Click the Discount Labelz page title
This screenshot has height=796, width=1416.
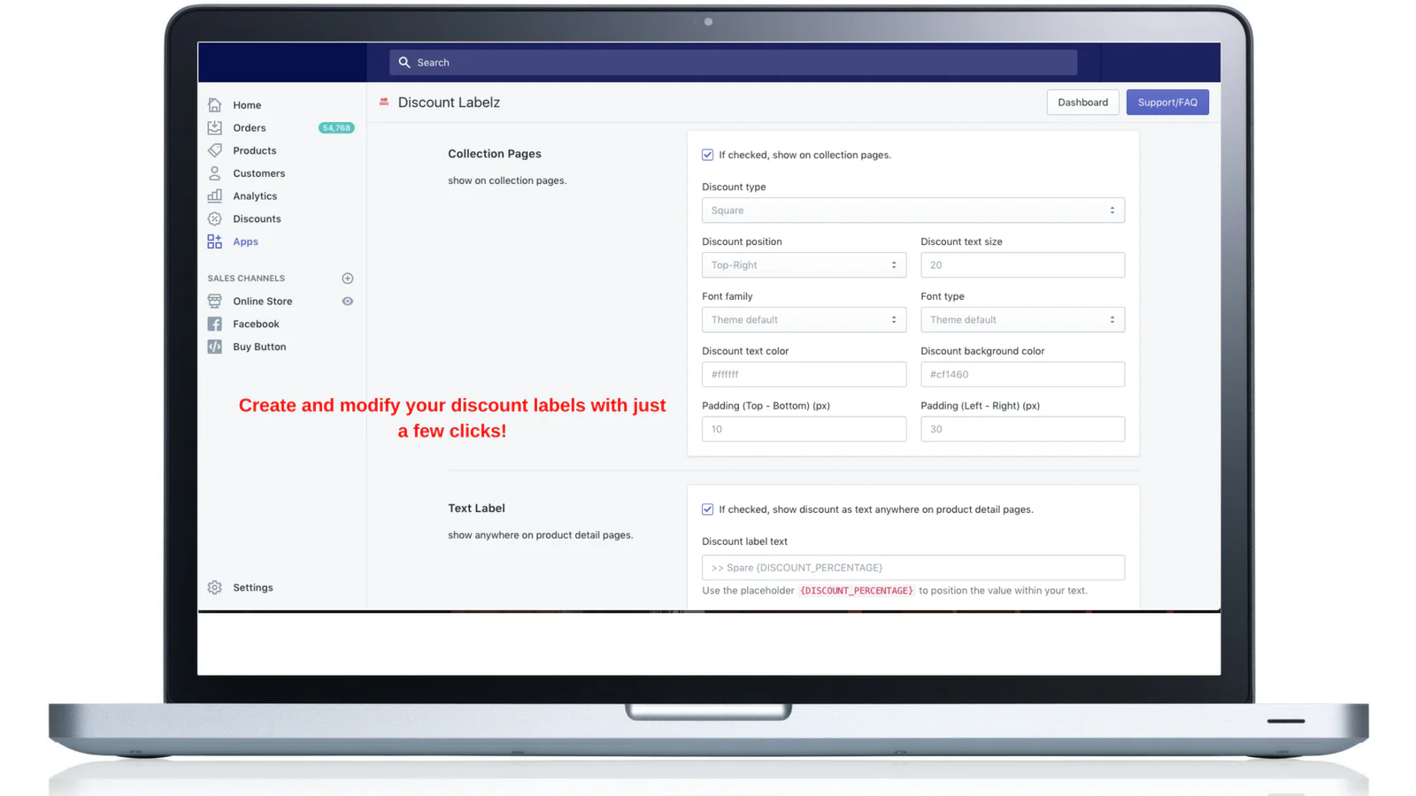coord(449,103)
